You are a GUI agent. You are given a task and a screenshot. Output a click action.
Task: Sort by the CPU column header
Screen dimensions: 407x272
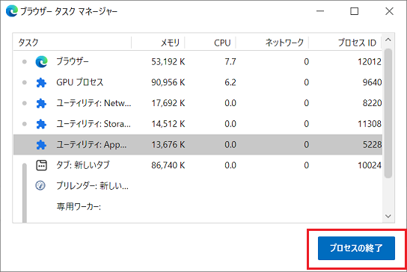click(x=210, y=43)
